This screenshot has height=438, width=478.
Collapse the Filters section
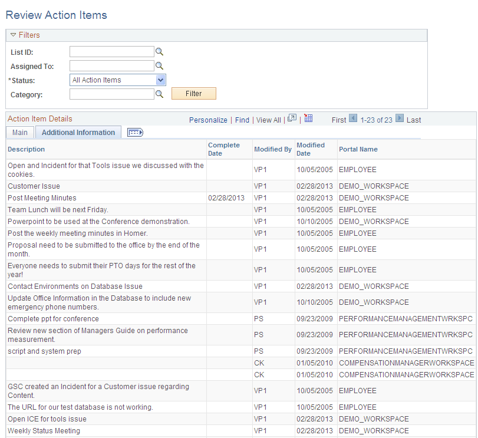pos(13,35)
